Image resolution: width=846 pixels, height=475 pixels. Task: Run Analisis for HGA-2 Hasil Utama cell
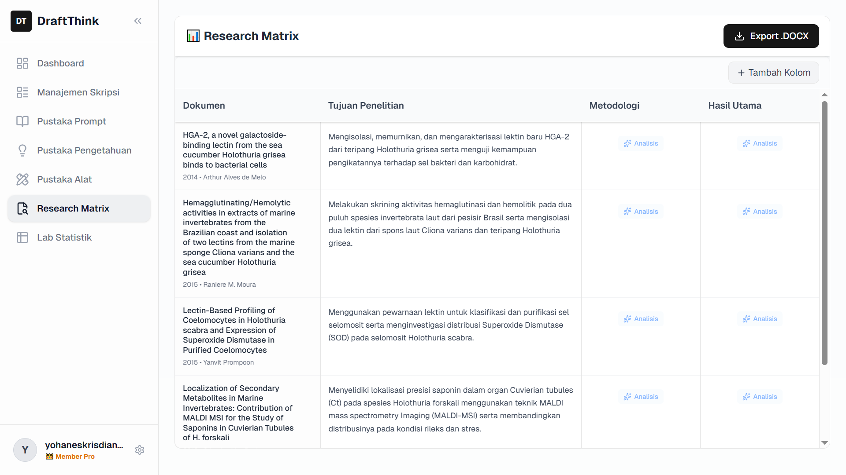pyautogui.click(x=760, y=143)
